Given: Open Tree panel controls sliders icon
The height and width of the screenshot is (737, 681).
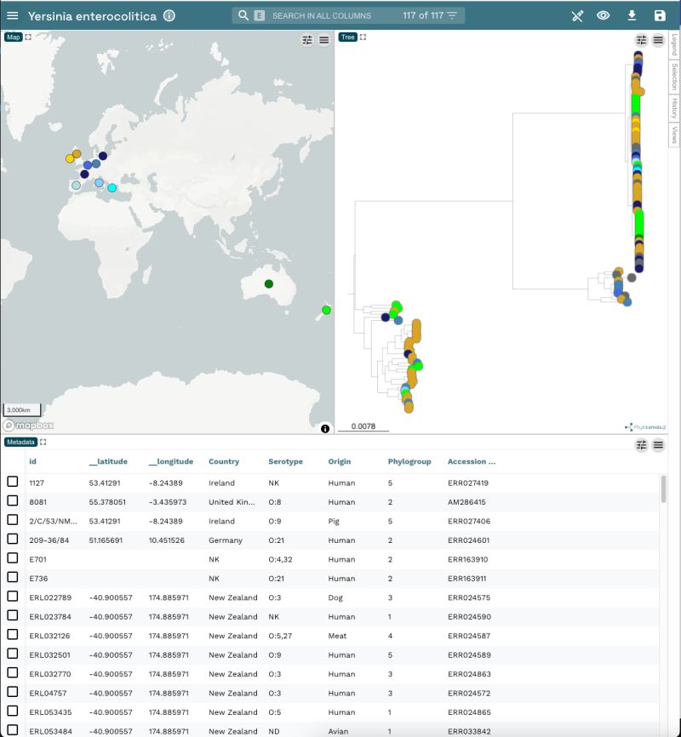Looking at the screenshot, I should coord(642,40).
